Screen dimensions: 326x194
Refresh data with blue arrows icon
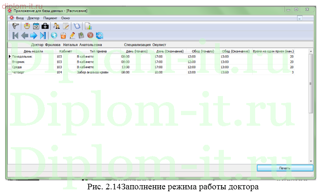[100, 36]
